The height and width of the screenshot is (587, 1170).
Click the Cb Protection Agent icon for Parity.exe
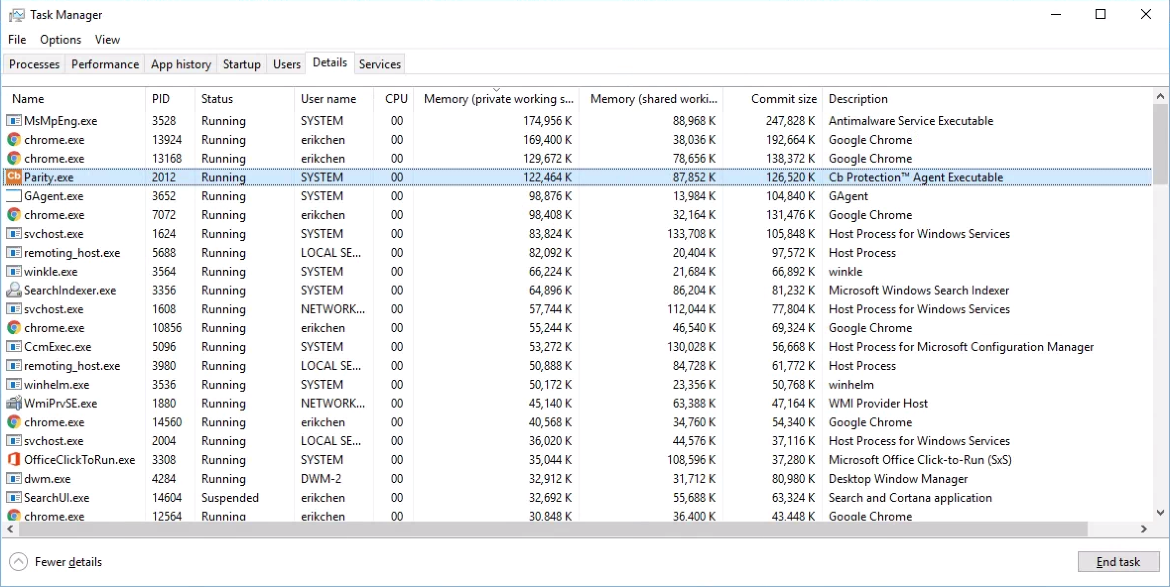(13, 176)
